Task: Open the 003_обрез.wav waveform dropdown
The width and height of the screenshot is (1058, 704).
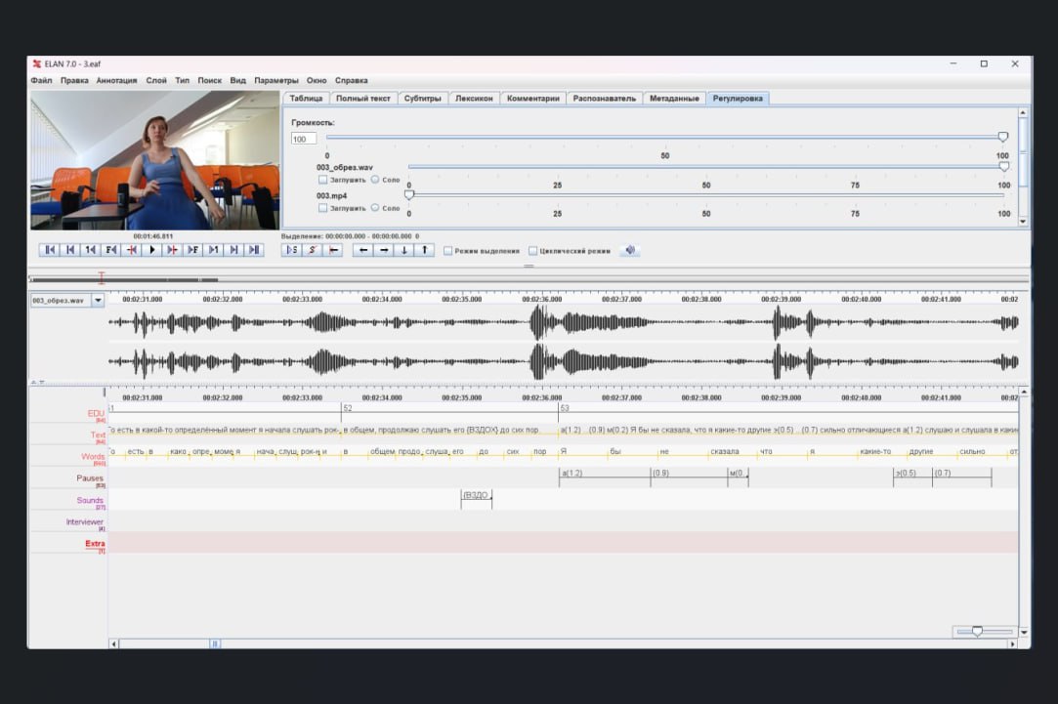Action: pos(98,301)
